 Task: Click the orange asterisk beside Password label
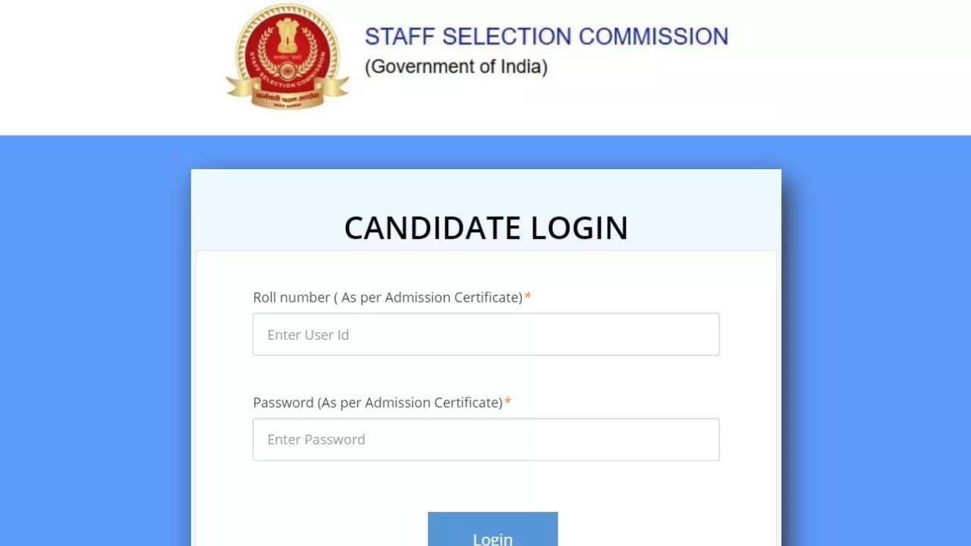[x=507, y=402]
